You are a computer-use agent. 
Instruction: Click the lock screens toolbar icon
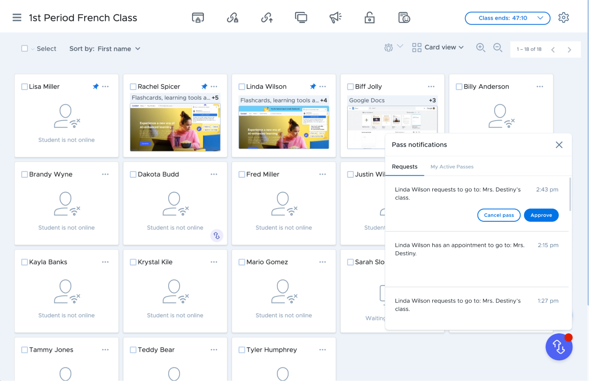coord(198,18)
